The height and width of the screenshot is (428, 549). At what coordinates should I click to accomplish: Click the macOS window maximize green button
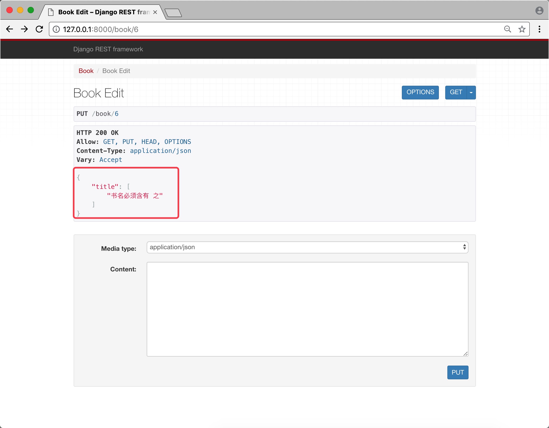(x=31, y=10)
